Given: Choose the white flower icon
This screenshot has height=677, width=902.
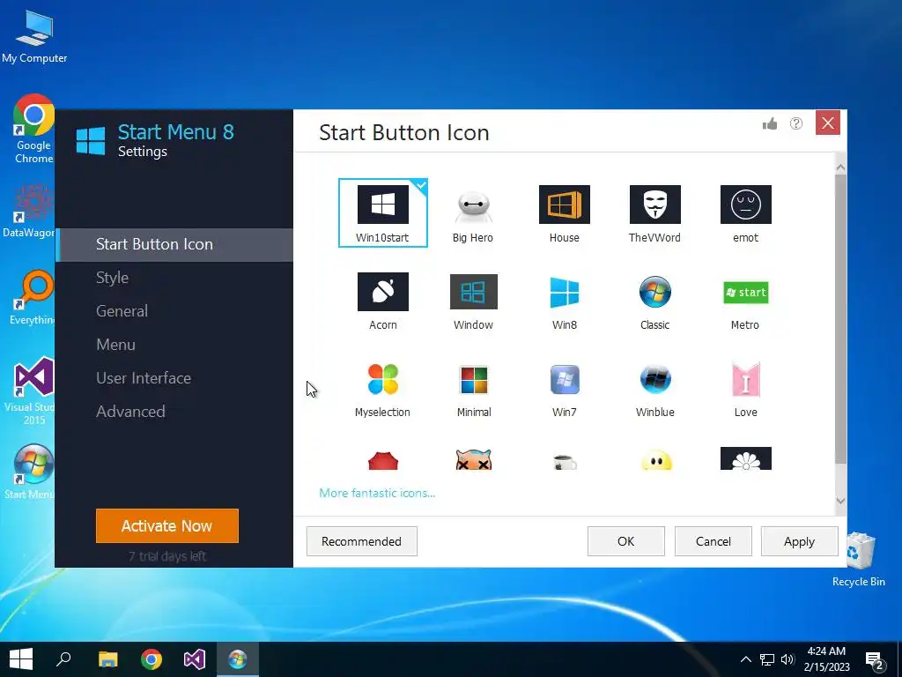Looking at the screenshot, I should (745, 458).
